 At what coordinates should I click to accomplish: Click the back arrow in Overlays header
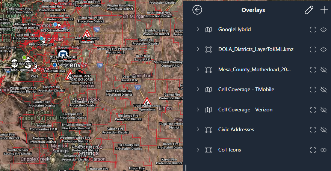(197, 10)
